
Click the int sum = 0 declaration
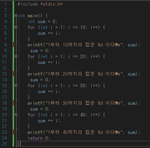(x=43, y=21)
